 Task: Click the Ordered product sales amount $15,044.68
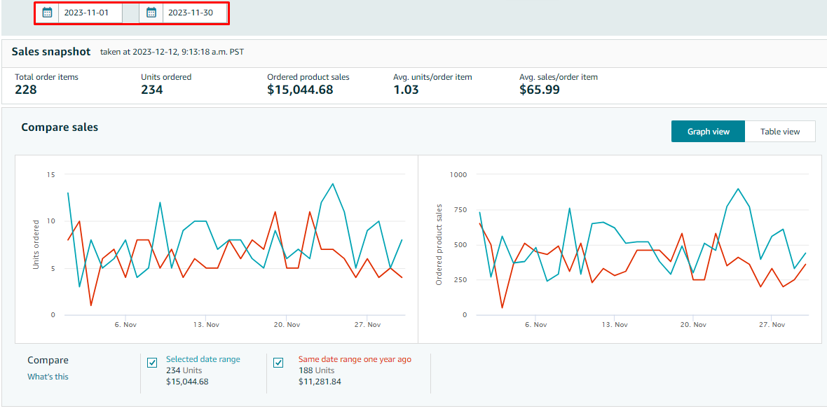tap(300, 90)
